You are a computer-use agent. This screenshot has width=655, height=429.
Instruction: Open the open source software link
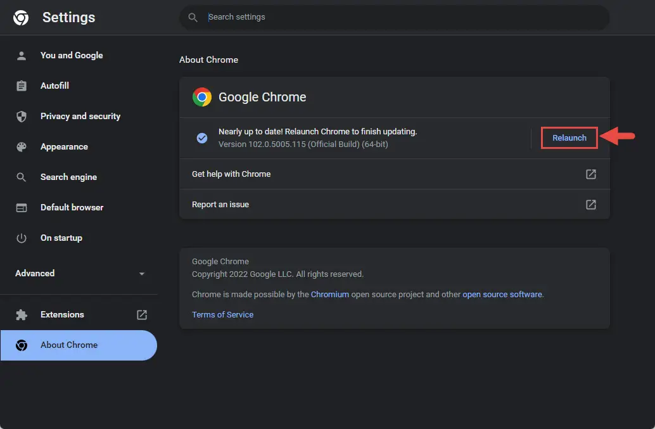coord(502,295)
